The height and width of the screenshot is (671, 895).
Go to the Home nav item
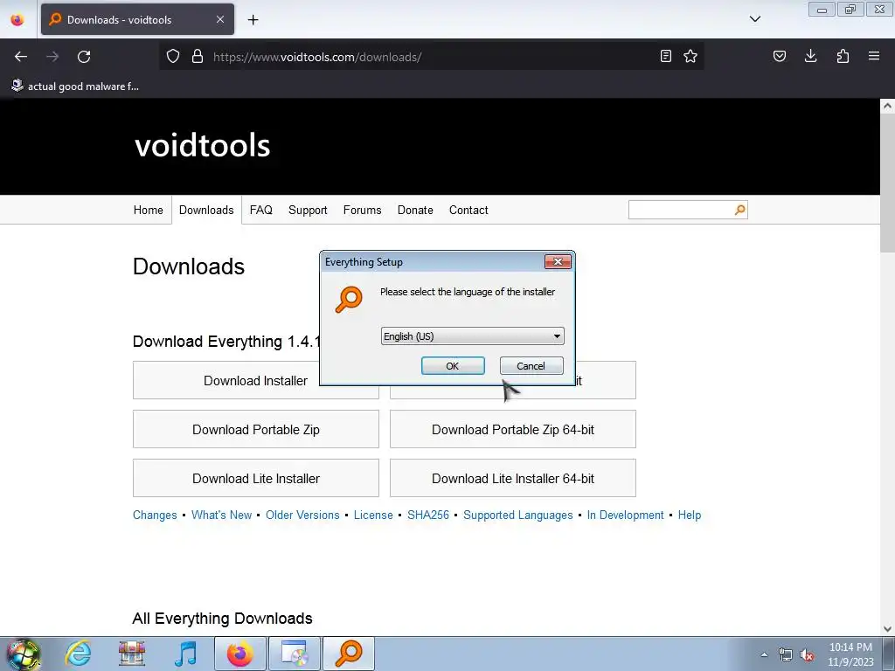[149, 210]
